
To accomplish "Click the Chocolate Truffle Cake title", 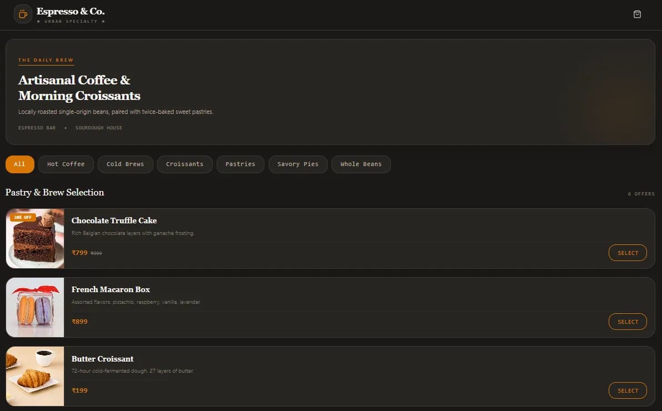I will 114,220.
